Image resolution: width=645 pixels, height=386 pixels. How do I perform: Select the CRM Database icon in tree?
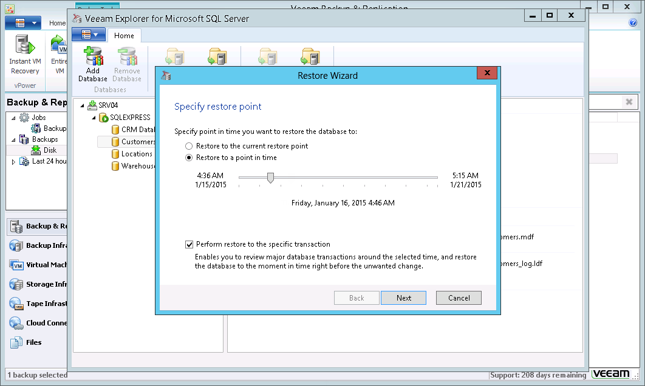(115, 130)
